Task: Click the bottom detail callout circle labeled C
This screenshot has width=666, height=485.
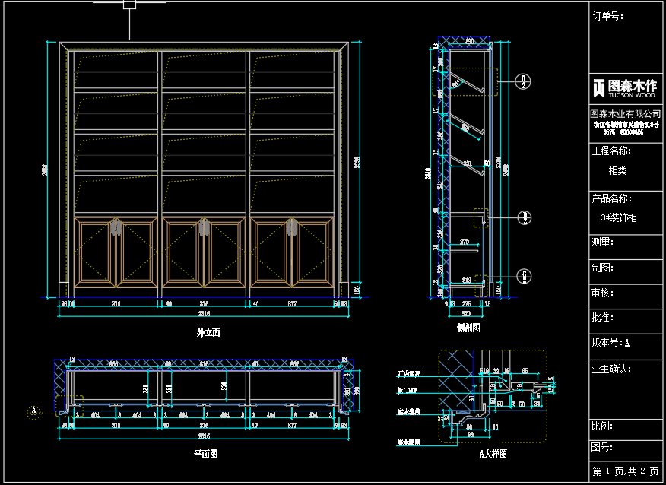Action: click(524, 276)
